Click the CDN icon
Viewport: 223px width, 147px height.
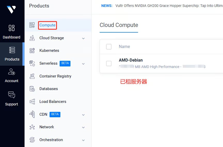(x=32, y=114)
